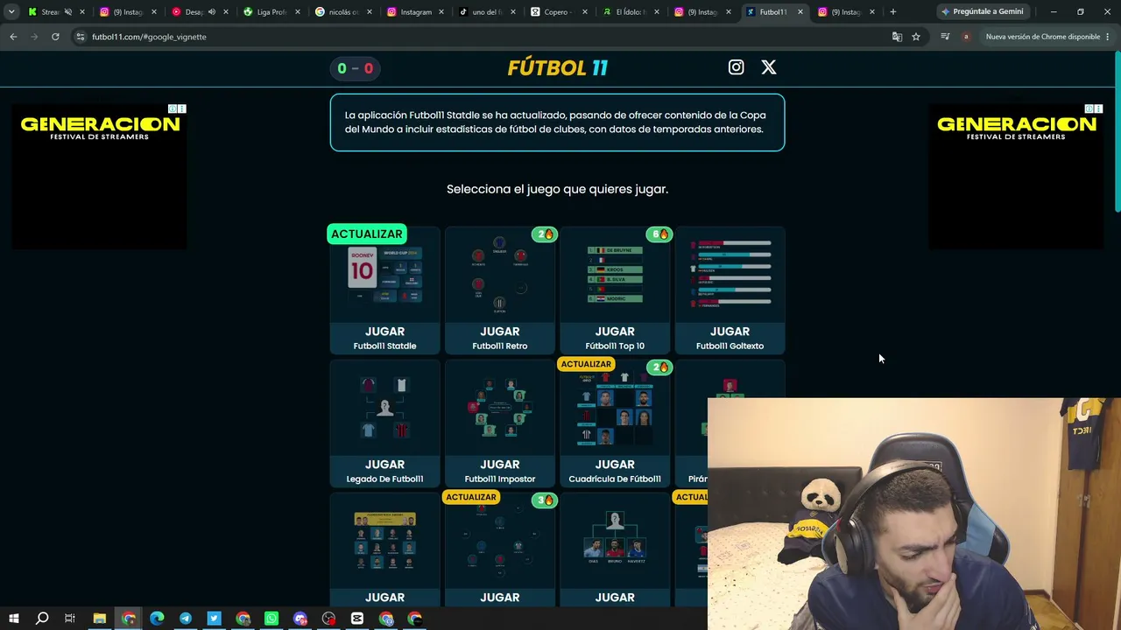The width and height of the screenshot is (1121, 630).
Task: Open Telegram from the taskbar
Action: click(x=186, y=619)
